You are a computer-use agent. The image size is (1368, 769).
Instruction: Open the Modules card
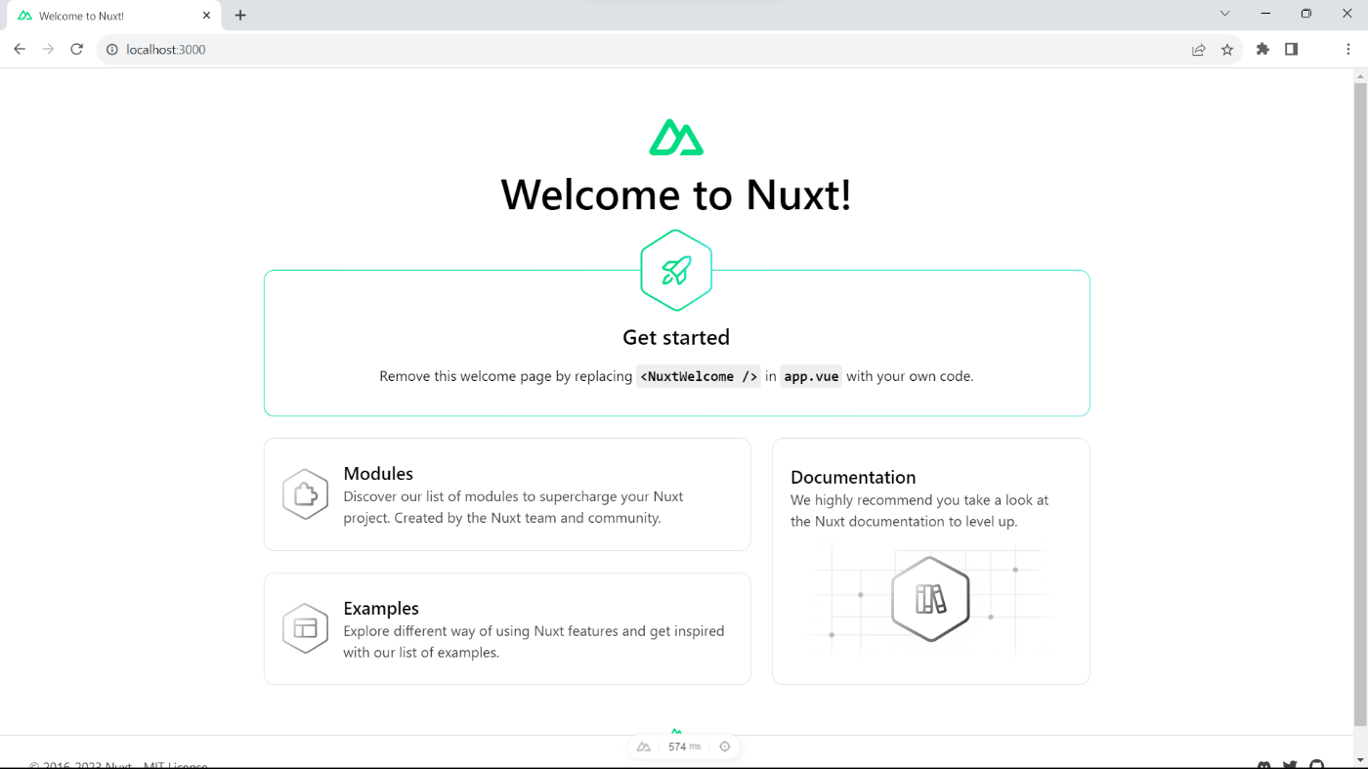pos(507,494)
